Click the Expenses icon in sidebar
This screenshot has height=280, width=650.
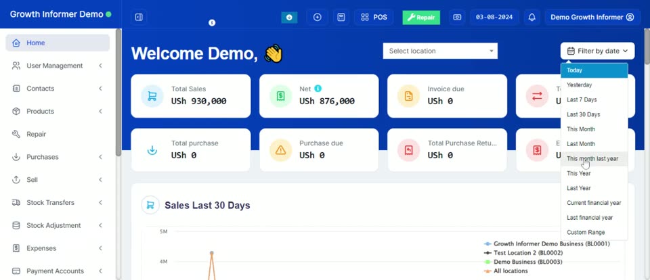[16, 248]
